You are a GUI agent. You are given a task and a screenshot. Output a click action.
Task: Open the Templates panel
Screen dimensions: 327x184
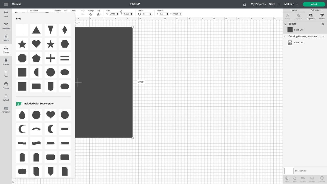click(6, 26)
